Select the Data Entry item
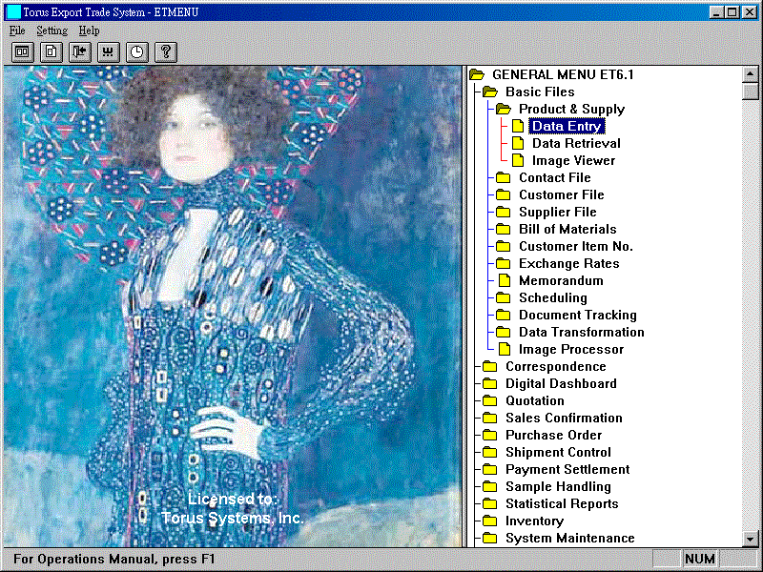The height and width of the screenshot is (572, 763). (x=567, y=127)
